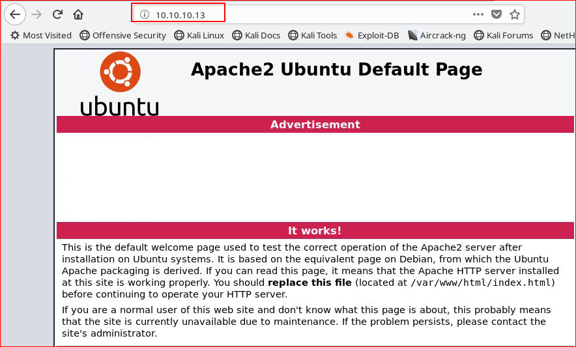Open the Most Visited bookmarks folder
The height and width of the screenshot is (347, 576).
pyautogui.click(x=41, y=35)
